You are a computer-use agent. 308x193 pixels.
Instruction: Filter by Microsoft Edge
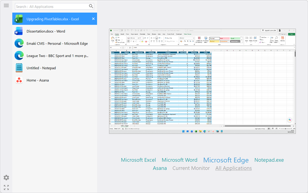(x=226, y=160)
